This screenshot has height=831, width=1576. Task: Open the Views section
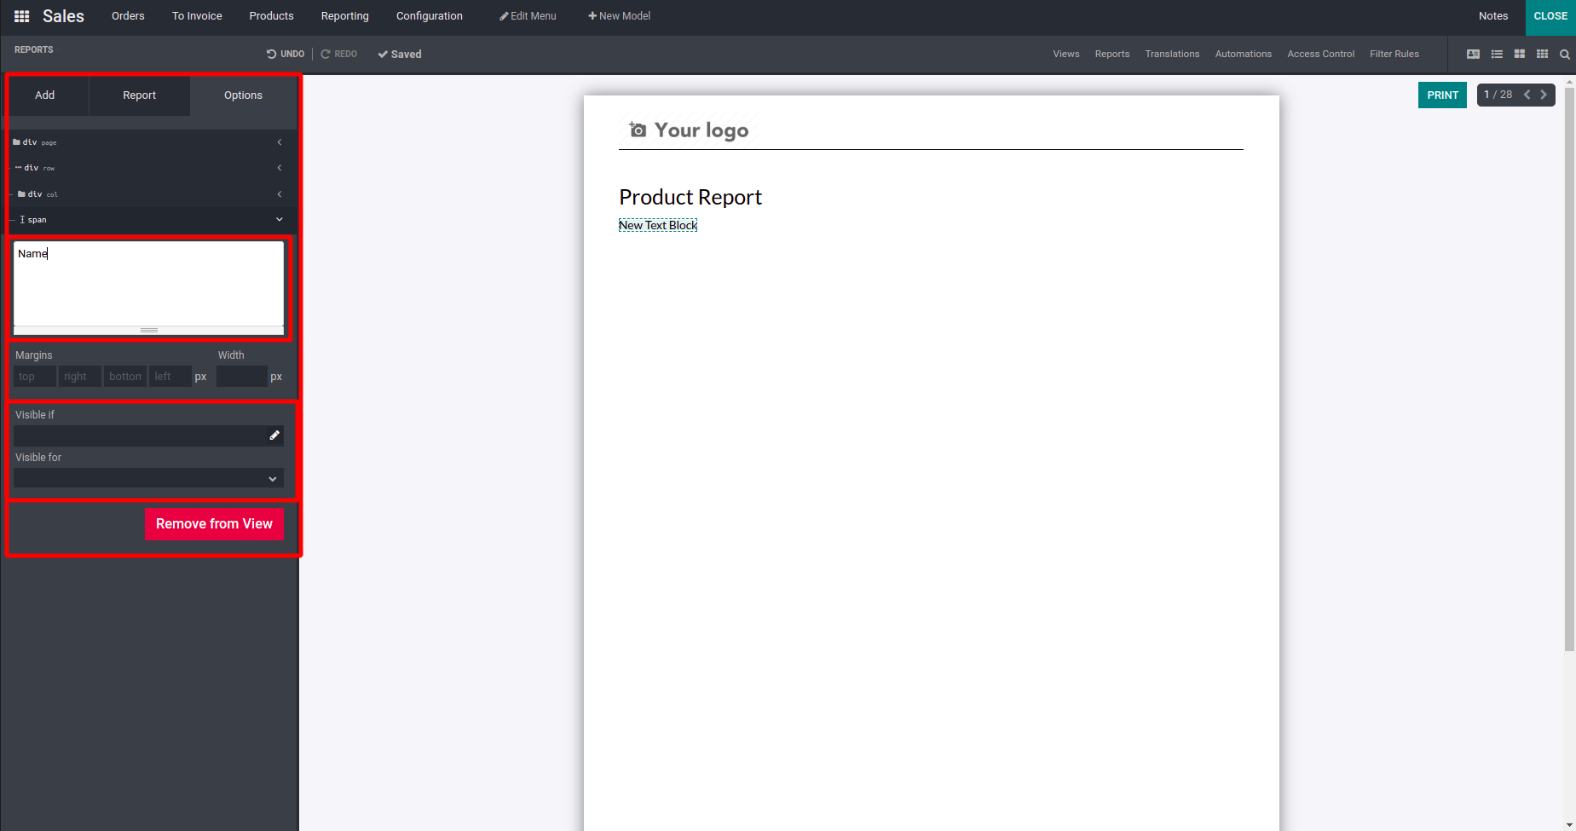point(1066,54)
